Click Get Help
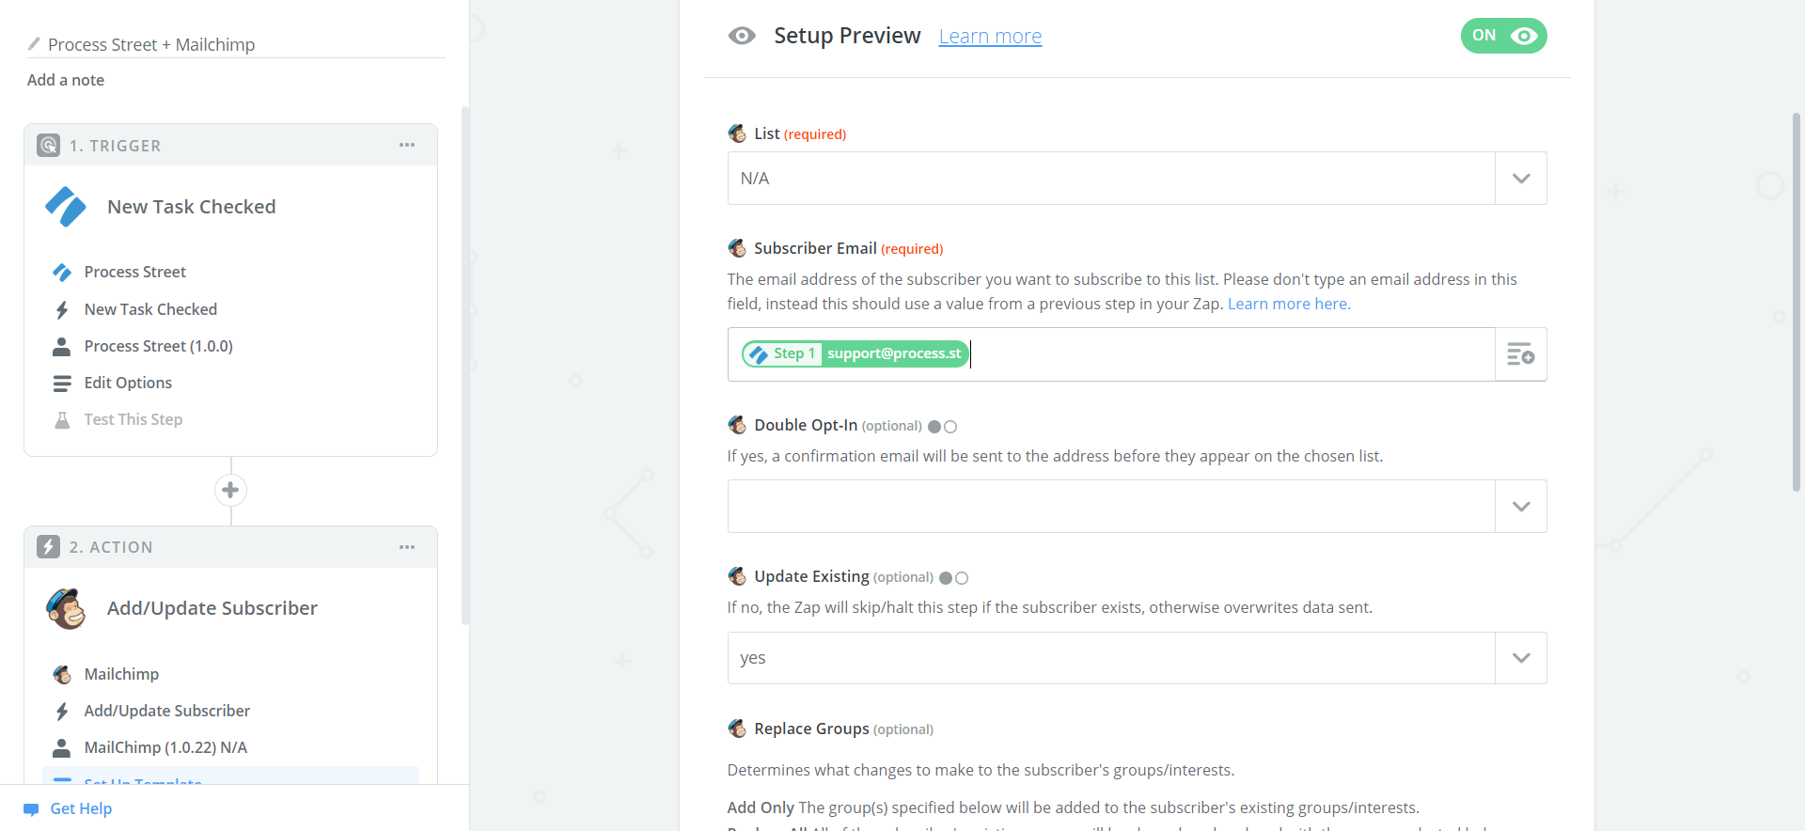 [x=81, y=808]
